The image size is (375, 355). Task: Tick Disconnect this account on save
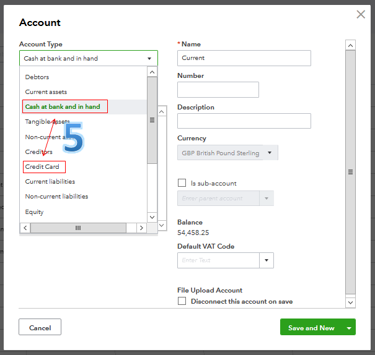[x=182, y=301]
